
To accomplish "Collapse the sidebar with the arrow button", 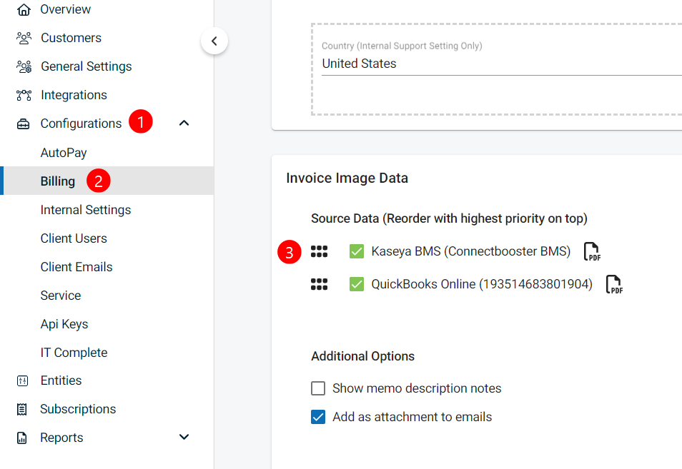I will click(x=214, y=41).
